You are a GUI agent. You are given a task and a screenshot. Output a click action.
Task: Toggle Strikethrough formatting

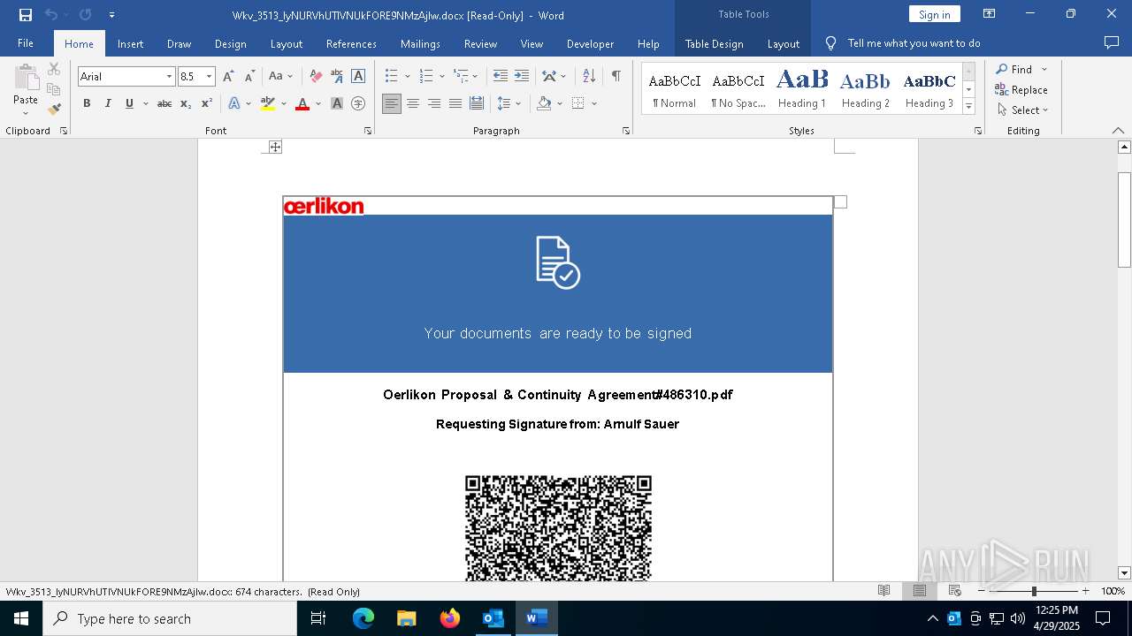click(164, 103)
